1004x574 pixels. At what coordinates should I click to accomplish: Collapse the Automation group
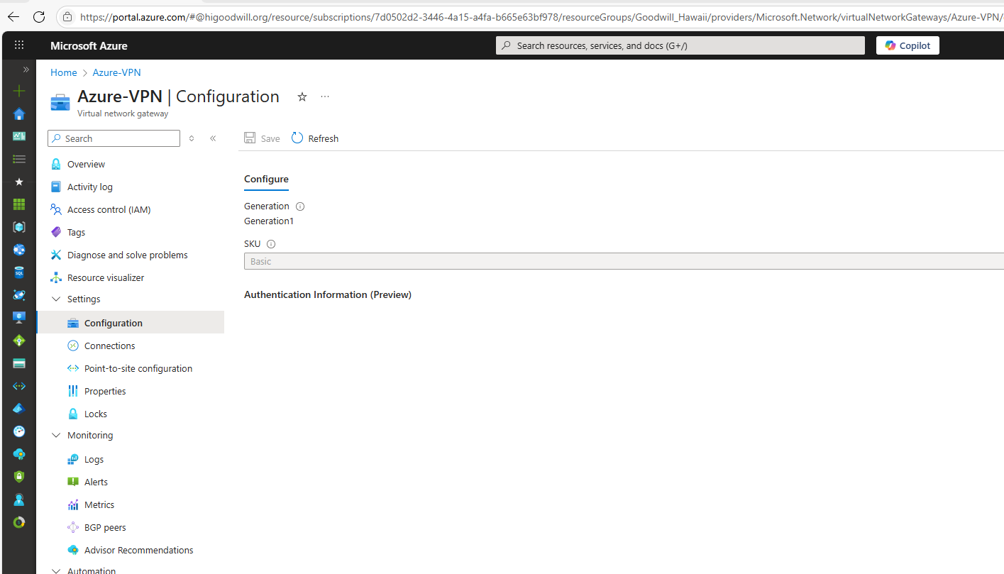pos(57,570)
